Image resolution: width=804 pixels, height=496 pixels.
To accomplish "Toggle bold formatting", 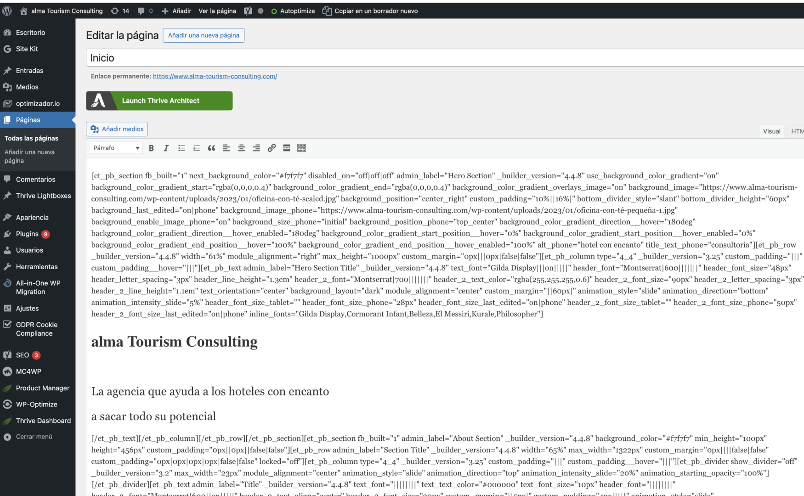I will click(151, 148).
